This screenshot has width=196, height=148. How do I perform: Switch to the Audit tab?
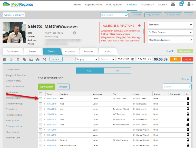pyautogui.click(x=107, y=51)
